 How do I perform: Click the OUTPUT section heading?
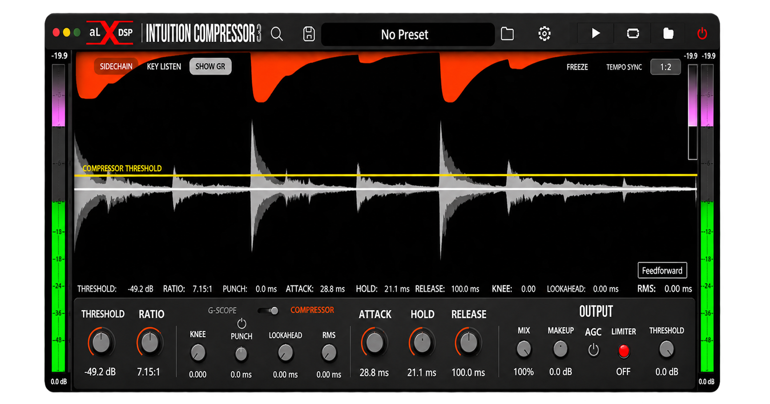point(596,312)
